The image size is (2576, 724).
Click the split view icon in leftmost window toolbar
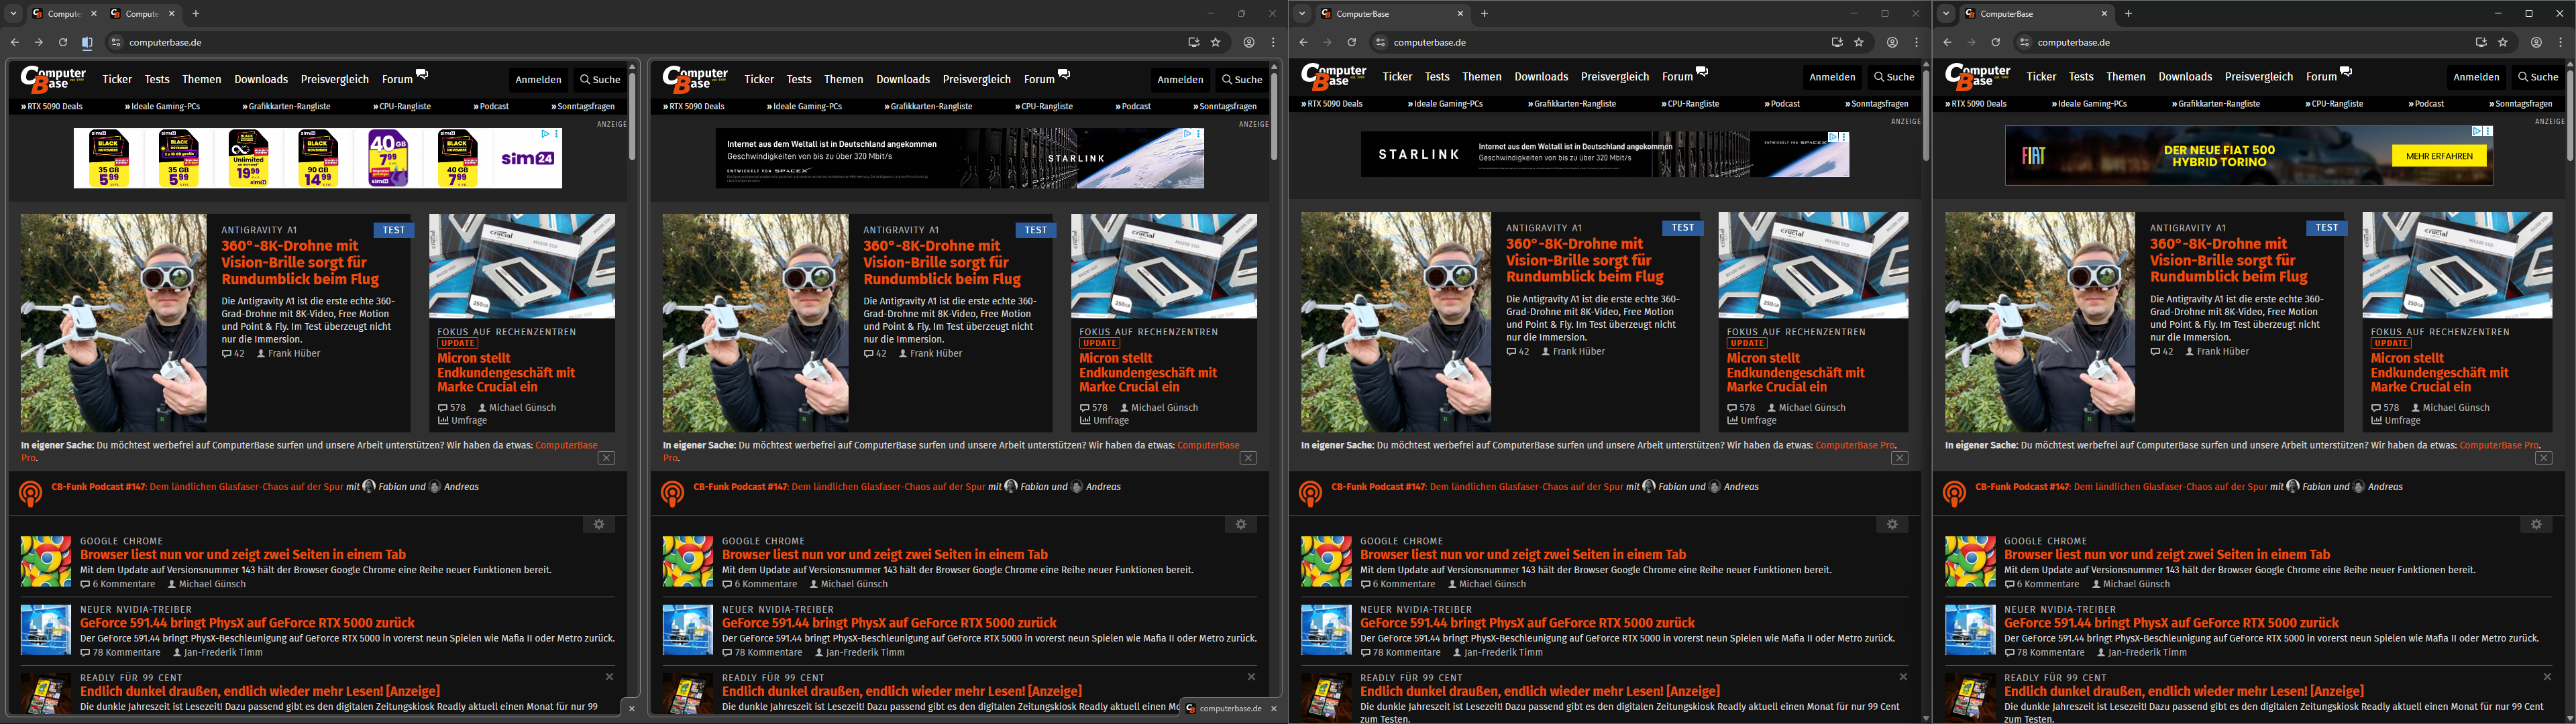point(87,43)
